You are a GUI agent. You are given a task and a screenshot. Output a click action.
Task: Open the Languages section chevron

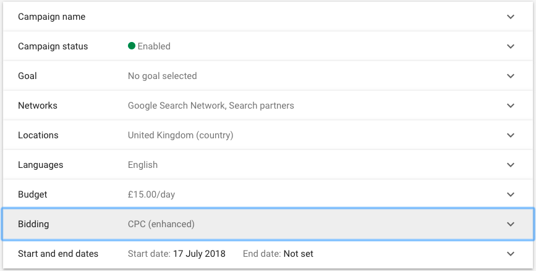(511, 165)
